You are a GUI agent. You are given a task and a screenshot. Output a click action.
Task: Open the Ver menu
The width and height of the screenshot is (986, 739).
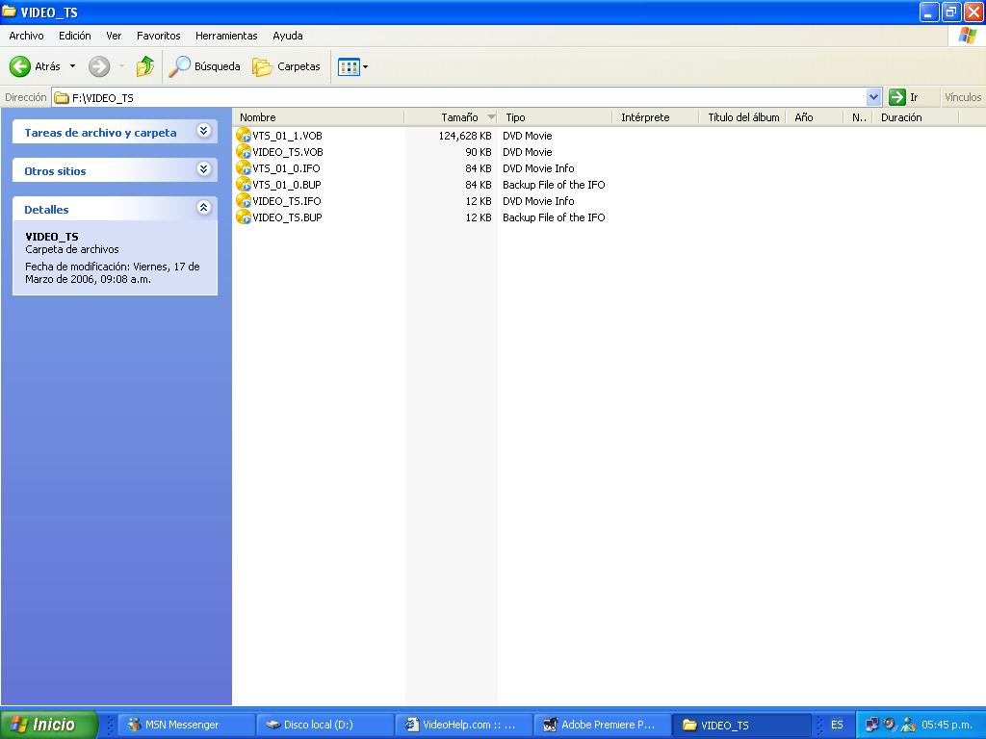pos(114,36)
